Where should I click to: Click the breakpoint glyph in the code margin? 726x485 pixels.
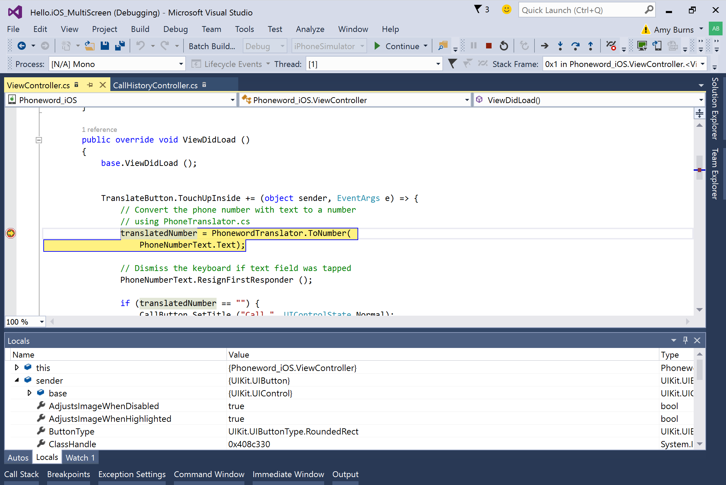(10, 233)
